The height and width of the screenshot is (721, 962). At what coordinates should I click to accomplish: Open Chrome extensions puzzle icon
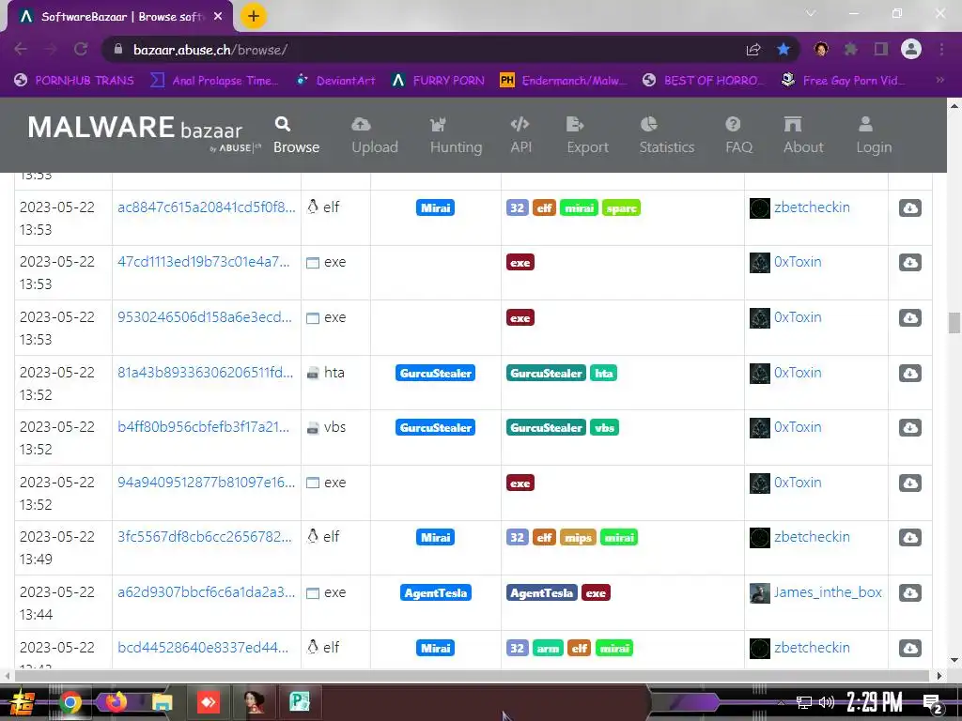tap(850, 49)
